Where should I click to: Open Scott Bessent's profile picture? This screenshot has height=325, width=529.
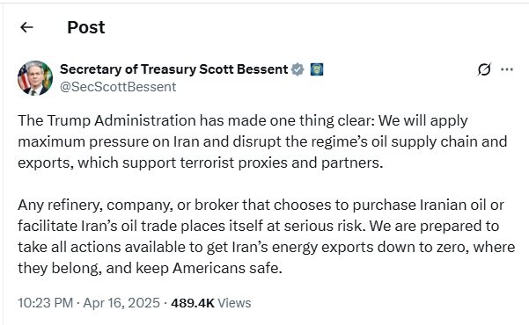[x=35, y=78]
